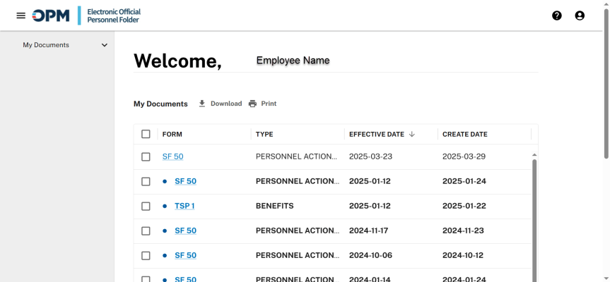Viewport: 610px width, 282px height.
Task: Sort by the Create Date column header
Action: click(464, 134)
